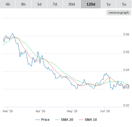Show the 5y price history
132x127 pixels.
[x=124, y=4]
